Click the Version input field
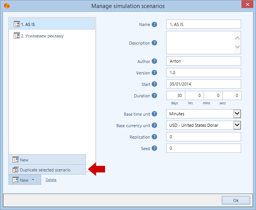This screenshot has width=256, height=210. tap(204, 73)
